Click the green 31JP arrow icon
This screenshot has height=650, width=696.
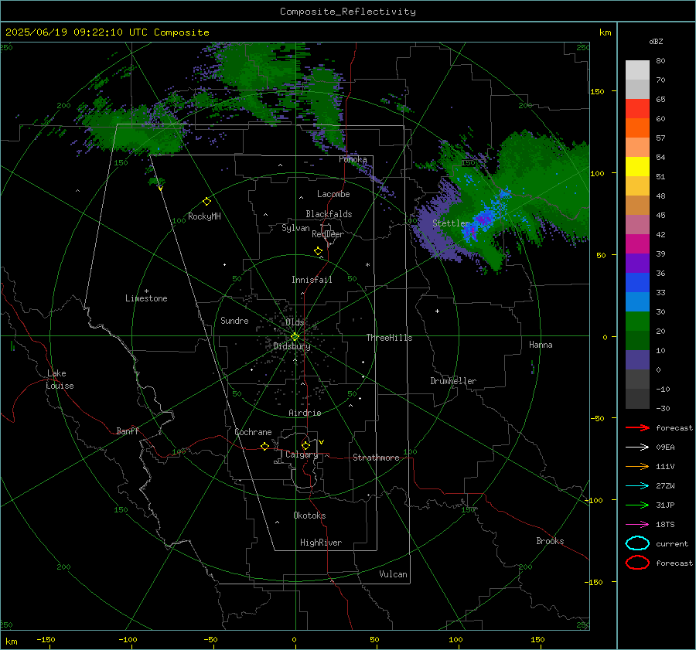pos(637,505)
